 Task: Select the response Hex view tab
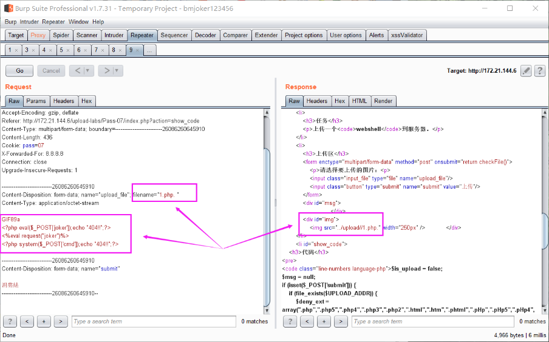339,101
